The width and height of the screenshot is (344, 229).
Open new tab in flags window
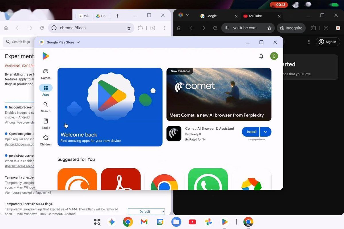(117, 16)
